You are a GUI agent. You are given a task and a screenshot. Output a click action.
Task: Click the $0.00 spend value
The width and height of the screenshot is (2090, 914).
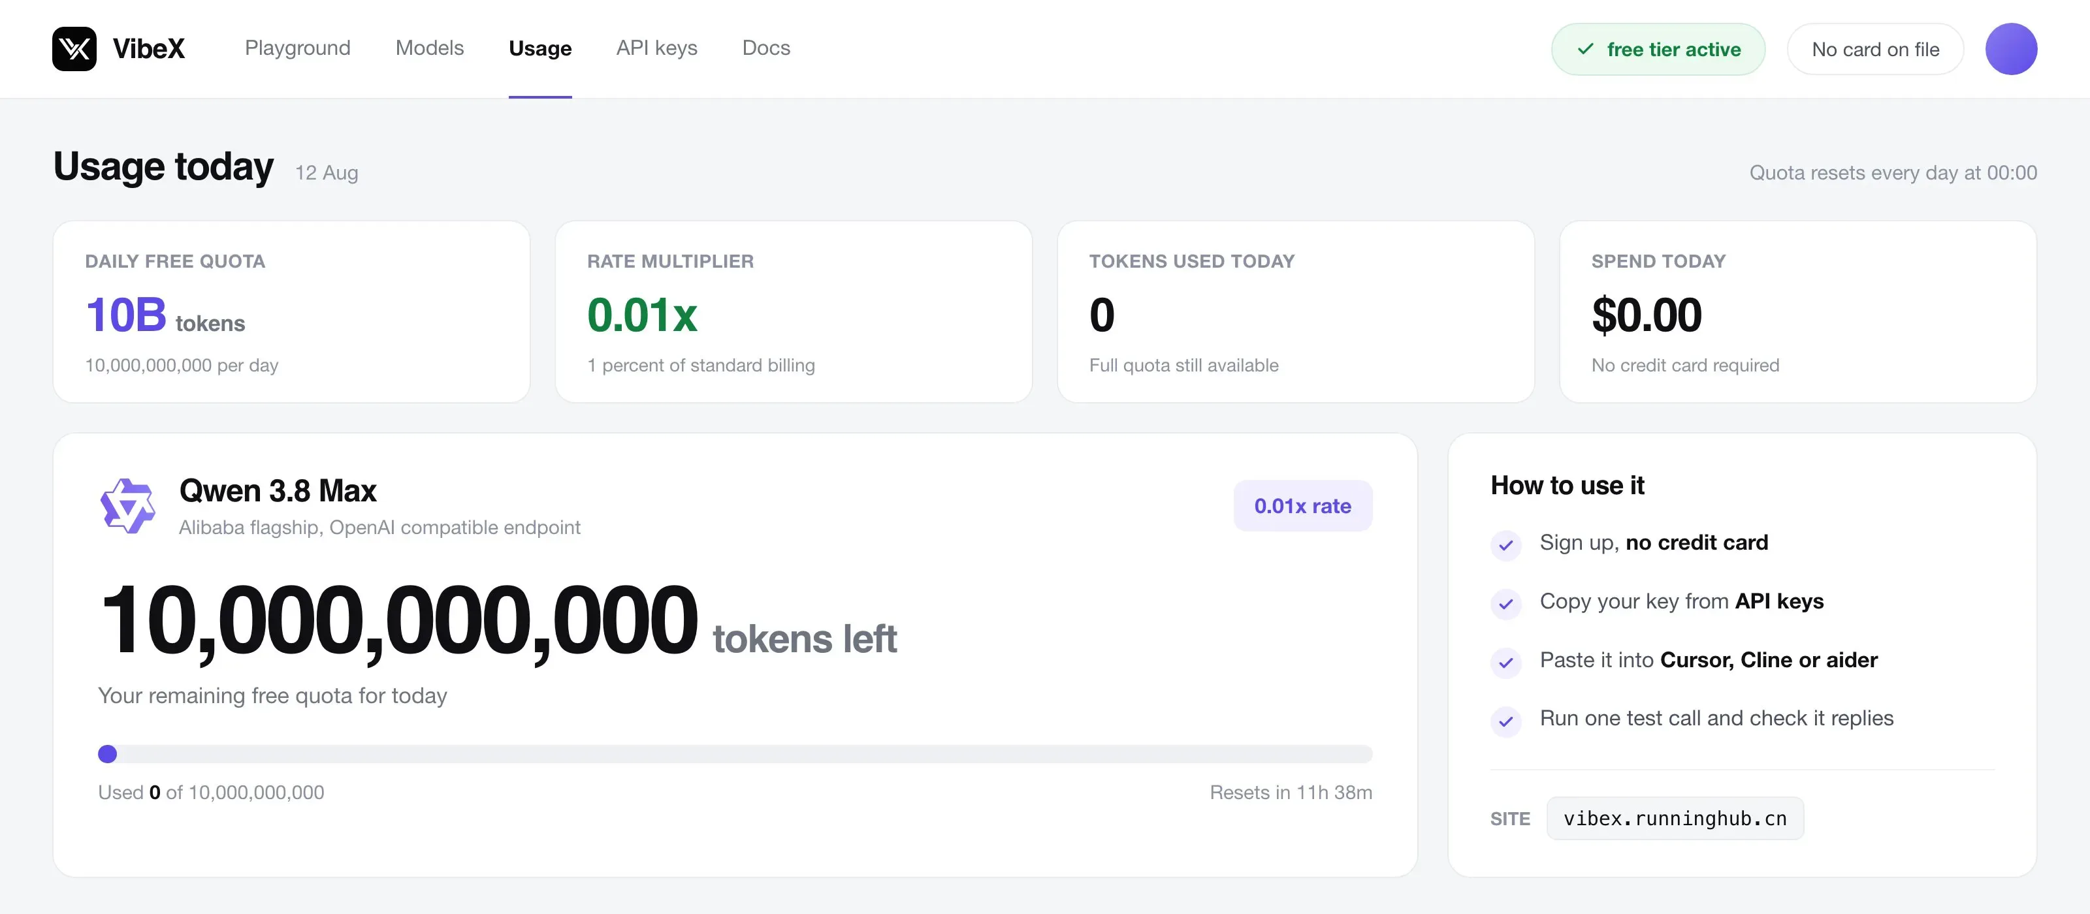tap(1646, 315)
